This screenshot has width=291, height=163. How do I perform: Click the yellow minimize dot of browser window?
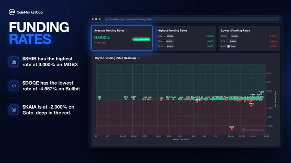point(96,19)
